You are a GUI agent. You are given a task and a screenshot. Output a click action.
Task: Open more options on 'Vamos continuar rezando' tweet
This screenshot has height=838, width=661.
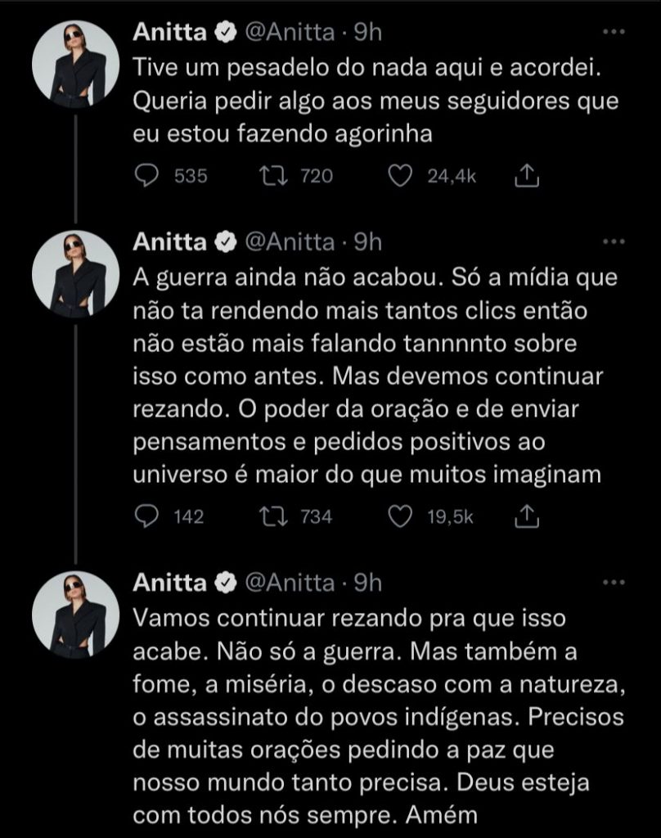click(x=612, y=583)
